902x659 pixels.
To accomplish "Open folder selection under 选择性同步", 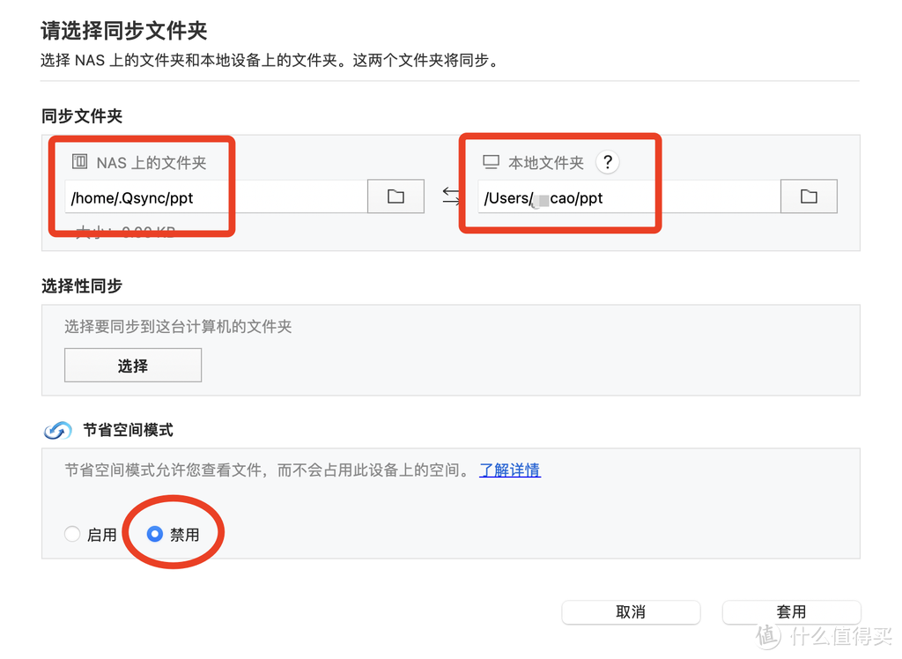I will click(x=132, y=365).
